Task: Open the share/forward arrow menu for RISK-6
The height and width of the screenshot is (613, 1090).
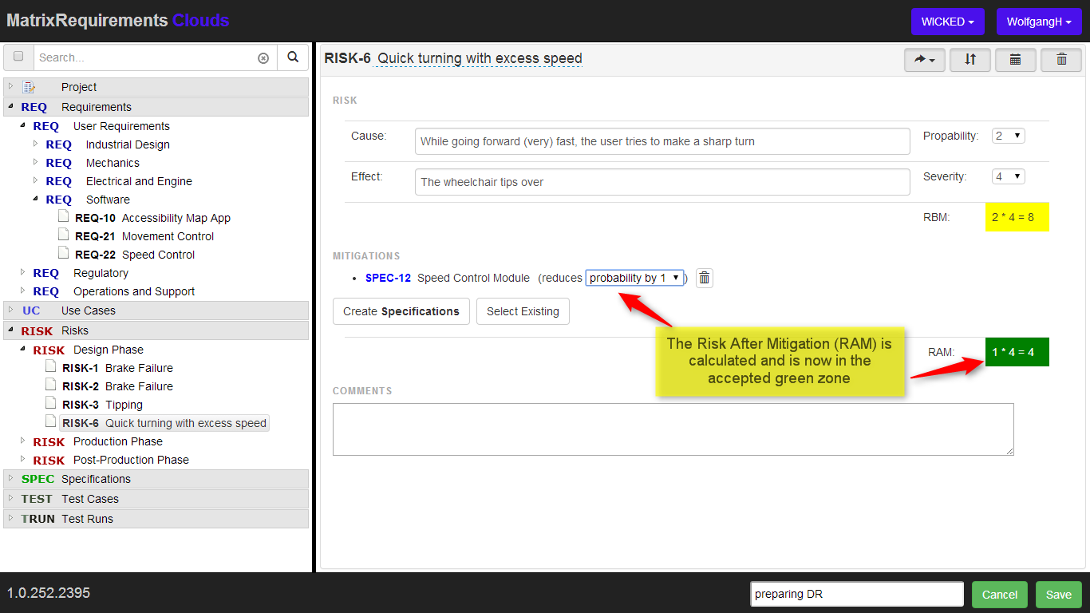Action: [x=925, y=60]
